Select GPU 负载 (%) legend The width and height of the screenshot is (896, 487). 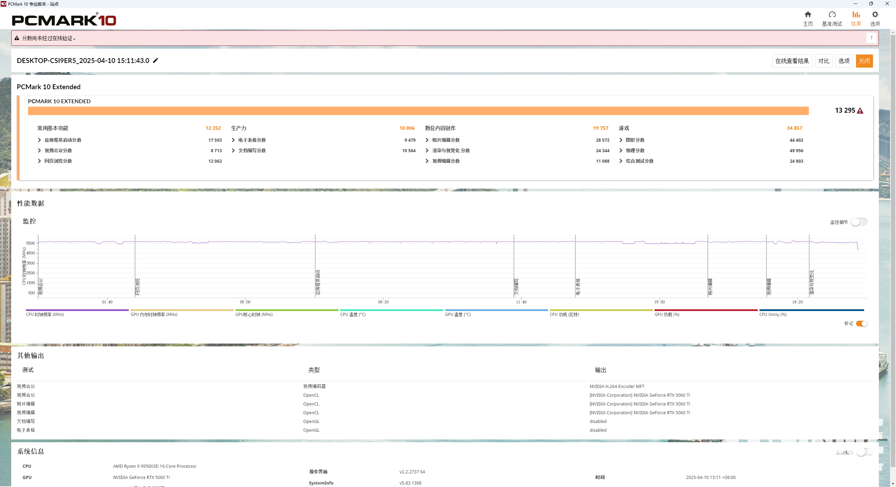point(706,313)
